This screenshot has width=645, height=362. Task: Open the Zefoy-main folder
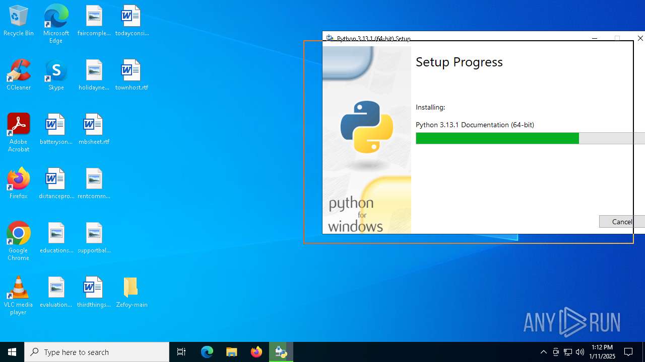pyautogui.click(x=132, y=293)
